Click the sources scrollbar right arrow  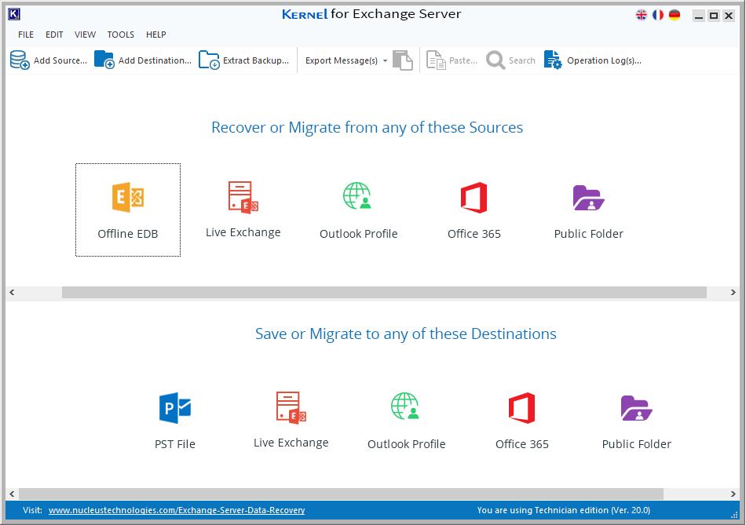pyautogui.click(x=733, y=293)
